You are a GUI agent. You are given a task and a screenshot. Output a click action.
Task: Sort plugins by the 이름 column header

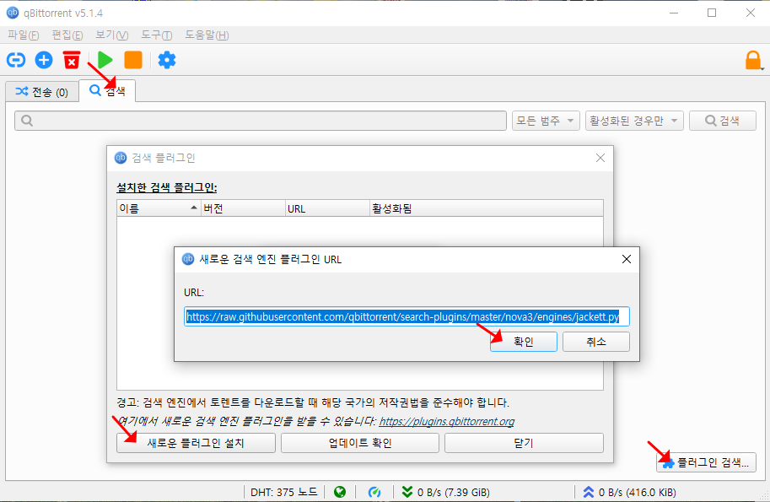pos(157,208)
